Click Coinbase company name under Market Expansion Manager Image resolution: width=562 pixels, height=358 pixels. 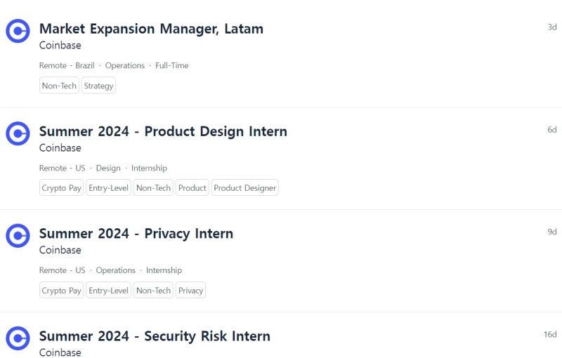point(60,46)
